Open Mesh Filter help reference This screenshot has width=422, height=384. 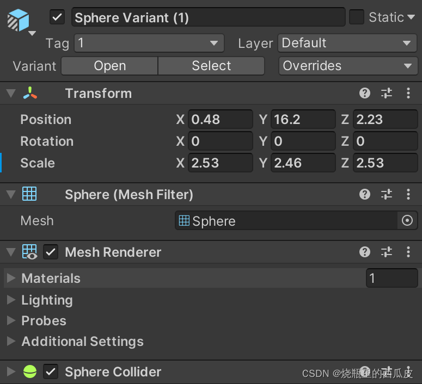pyautogui.click(x=365, y=194)
